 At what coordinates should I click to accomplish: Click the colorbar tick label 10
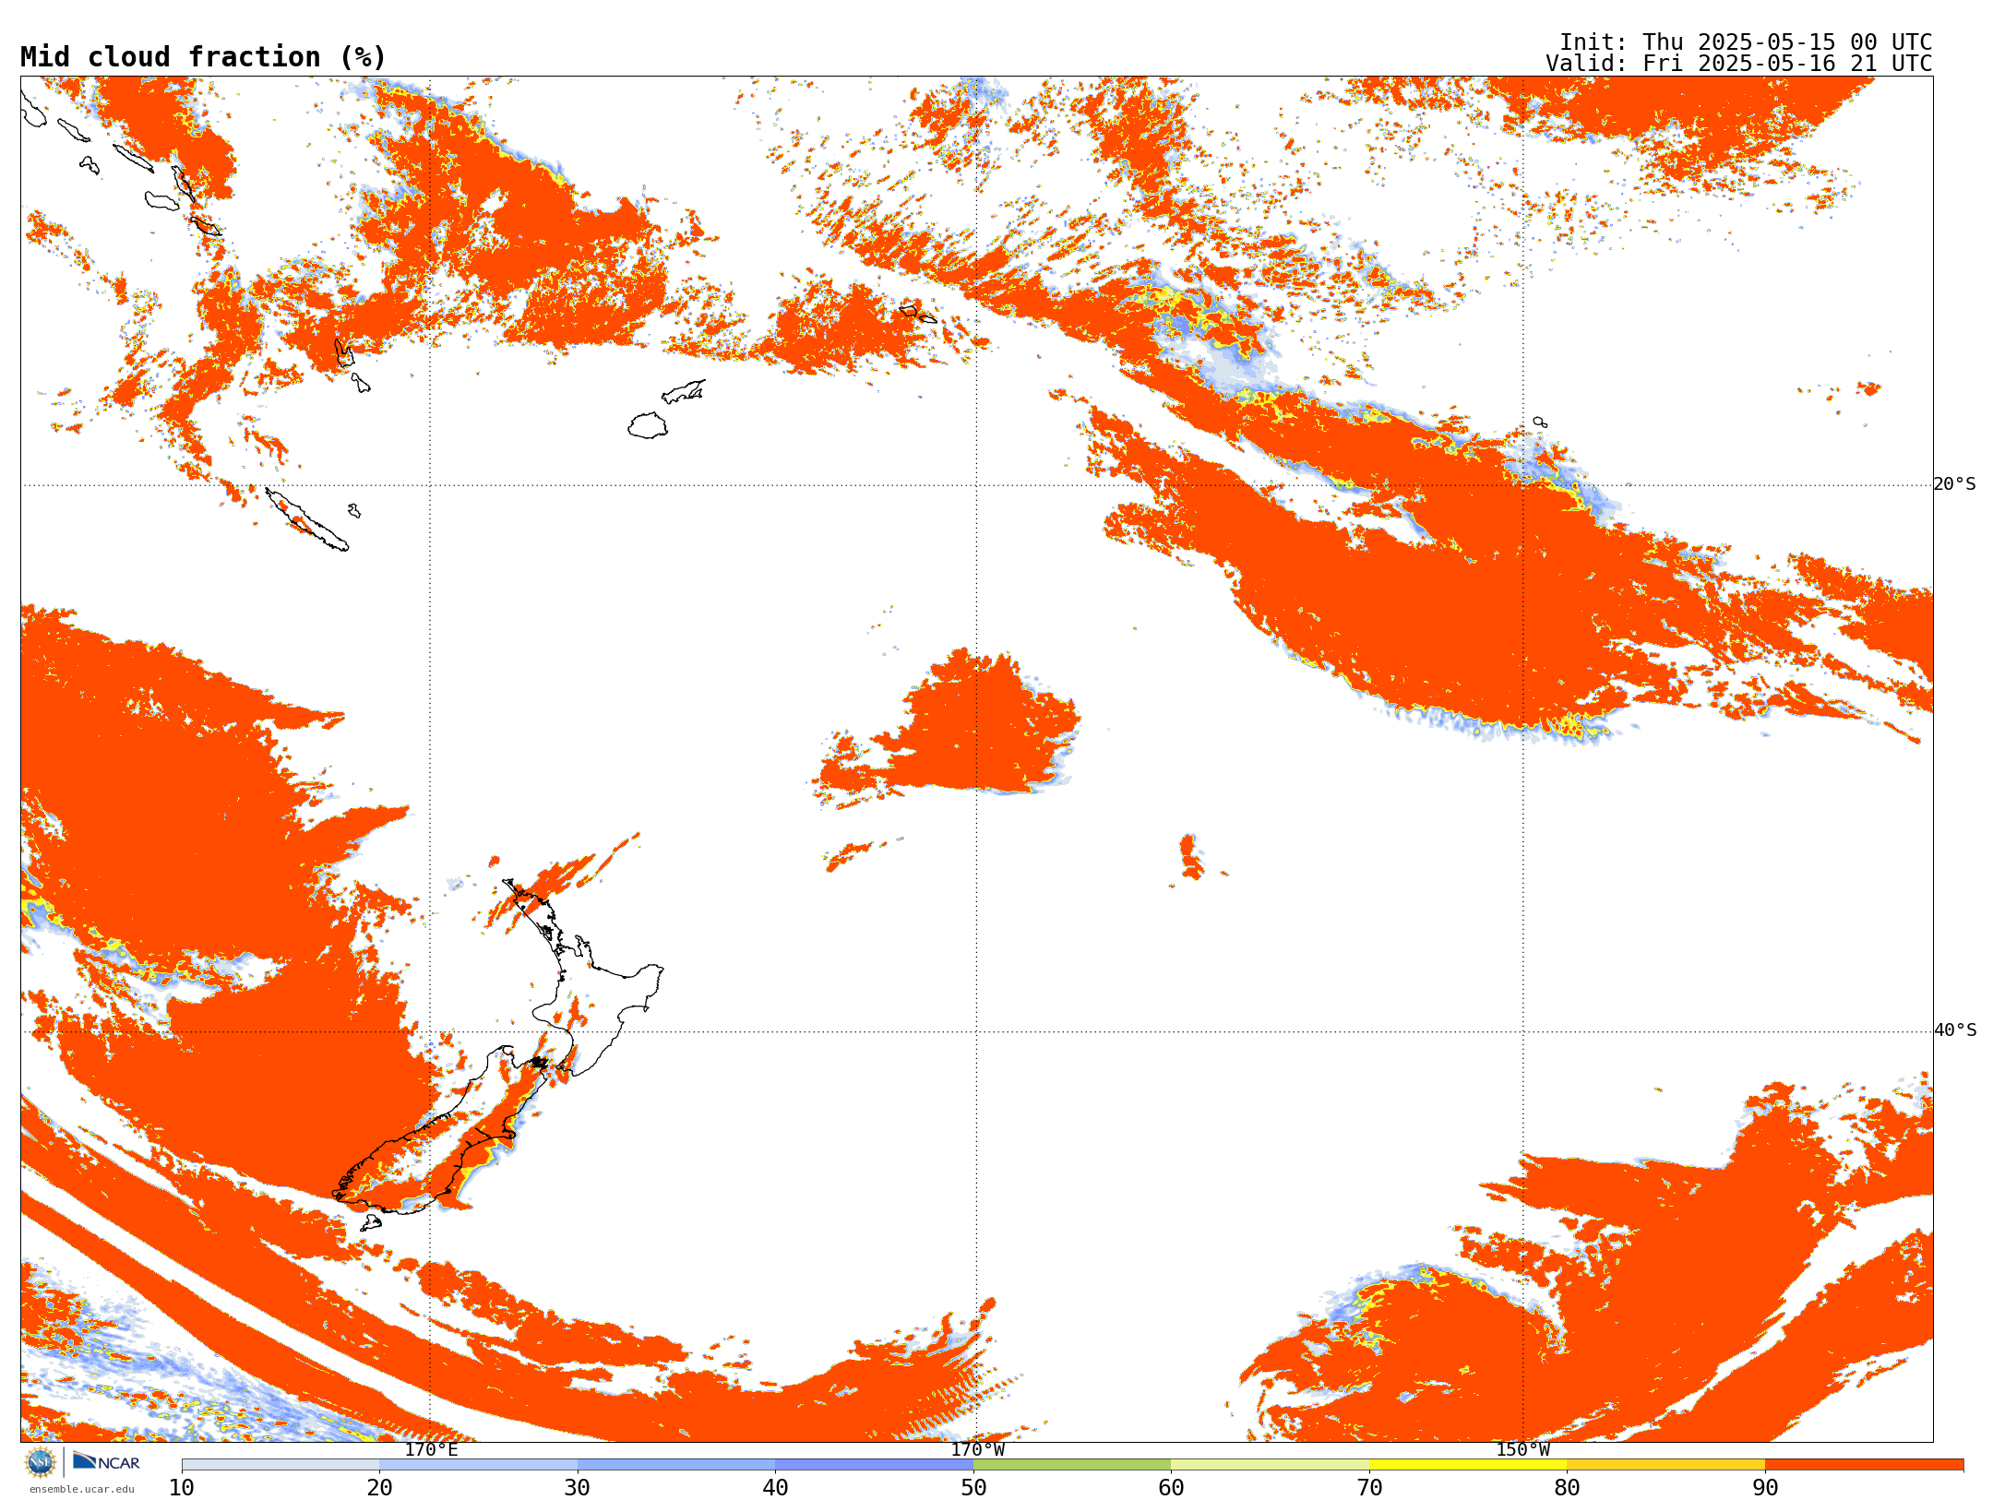pyautogui.click(x=182, y=1488)
